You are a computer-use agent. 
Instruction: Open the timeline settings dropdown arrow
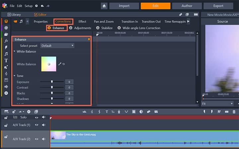pyautogui.click(x=23, y=112)
